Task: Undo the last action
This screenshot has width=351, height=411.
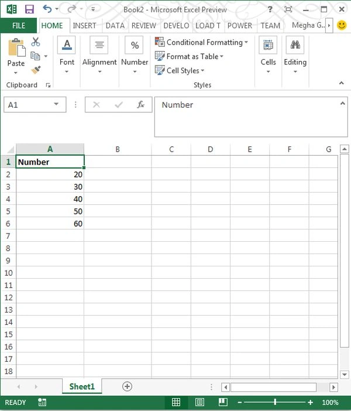Action: [47, 9]
